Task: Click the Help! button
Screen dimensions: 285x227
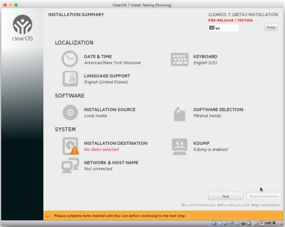Action: click(x=271, y=27)
